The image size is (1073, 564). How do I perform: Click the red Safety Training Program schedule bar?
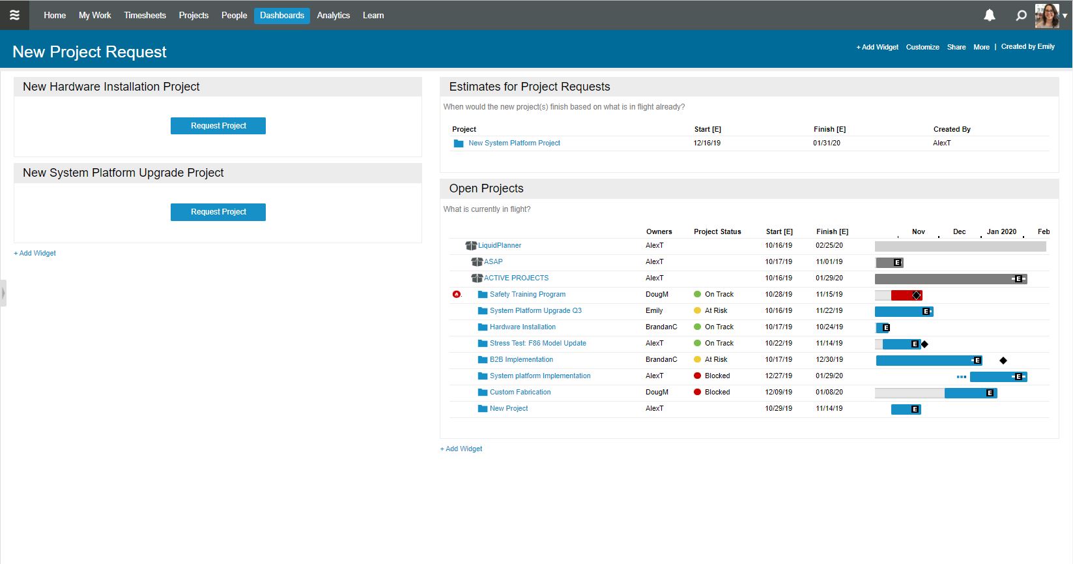click(903, 295)
